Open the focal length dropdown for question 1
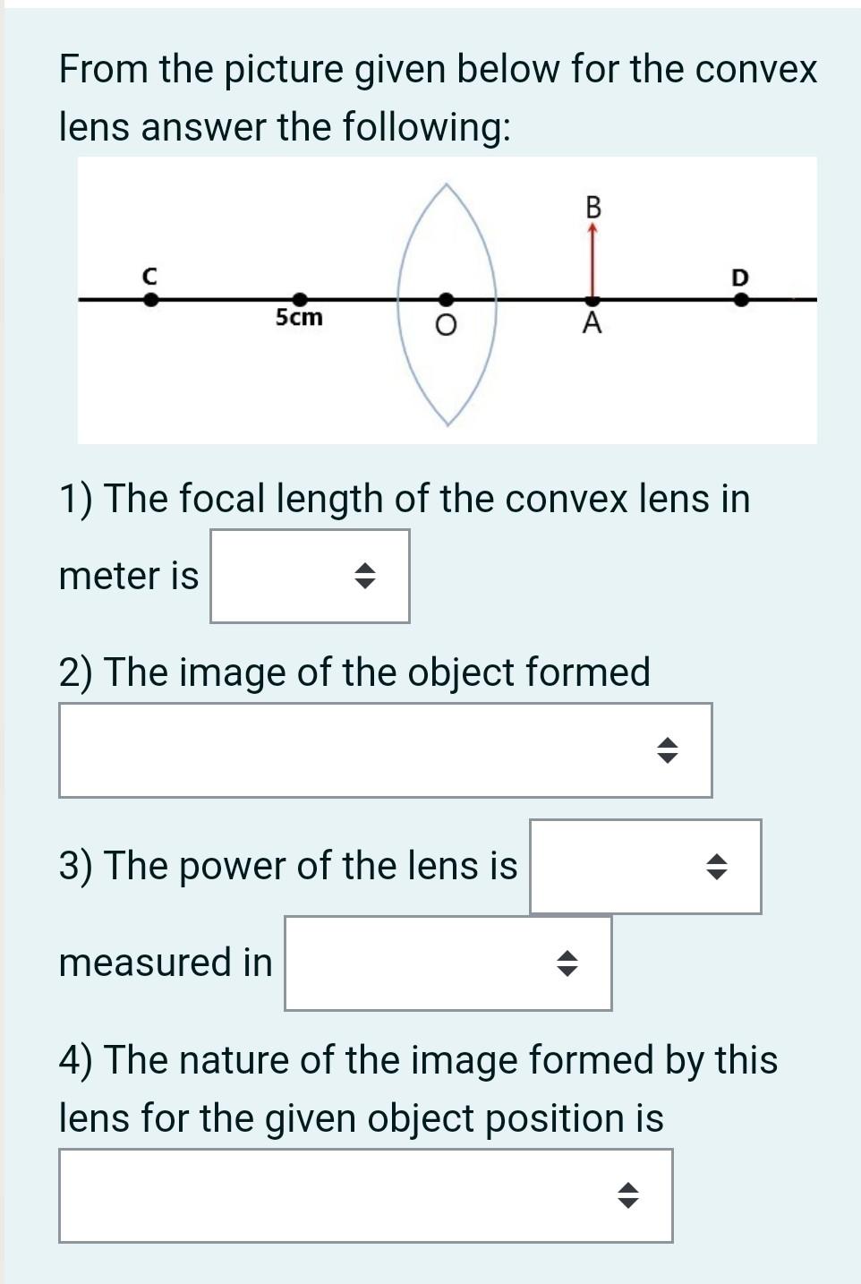The image size is (861, 1284). point(309,575)
